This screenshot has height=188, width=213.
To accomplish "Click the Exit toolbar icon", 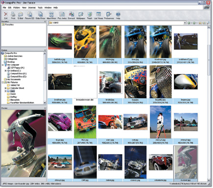I will (6, 14).
